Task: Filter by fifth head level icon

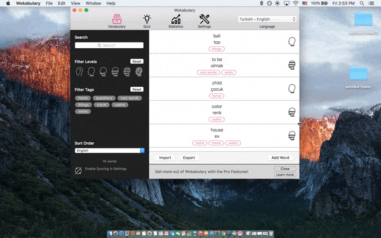Action: tap(127, 72)
